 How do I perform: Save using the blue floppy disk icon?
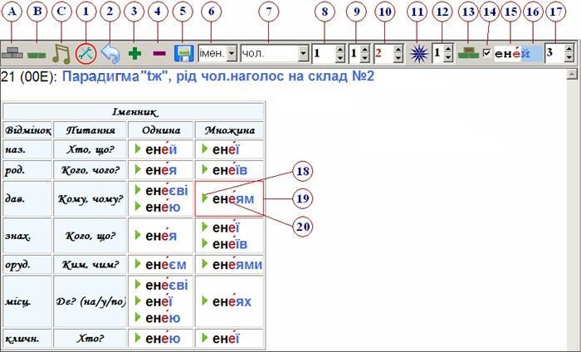(x=183, y=54)
